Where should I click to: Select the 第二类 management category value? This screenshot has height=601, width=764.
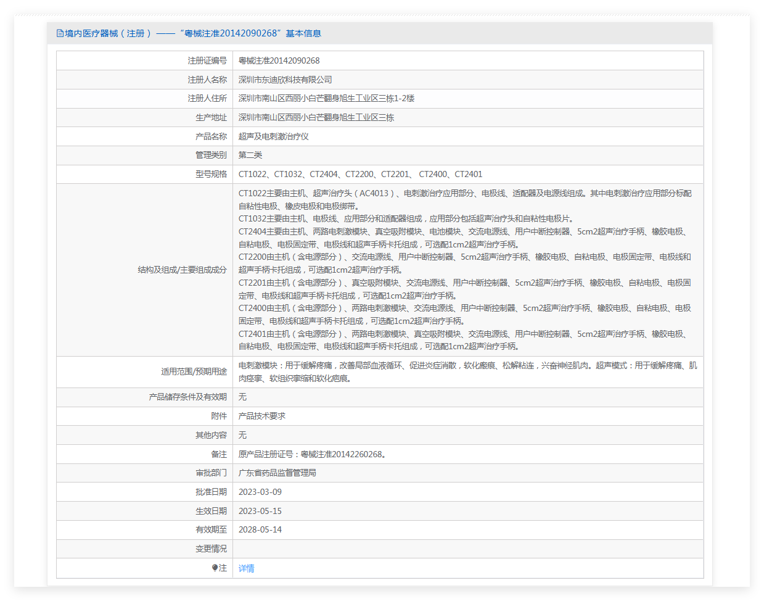coord(250,155)
